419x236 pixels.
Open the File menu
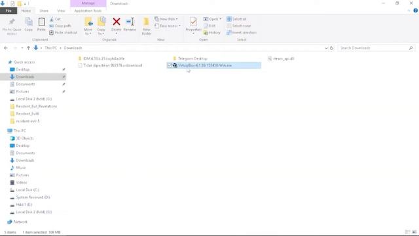tap(9, 10)
